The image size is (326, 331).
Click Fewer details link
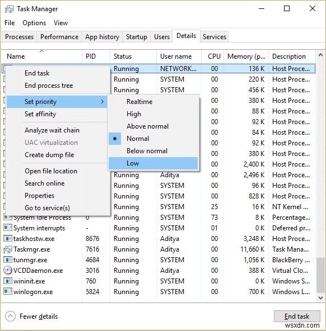(39, 316)
